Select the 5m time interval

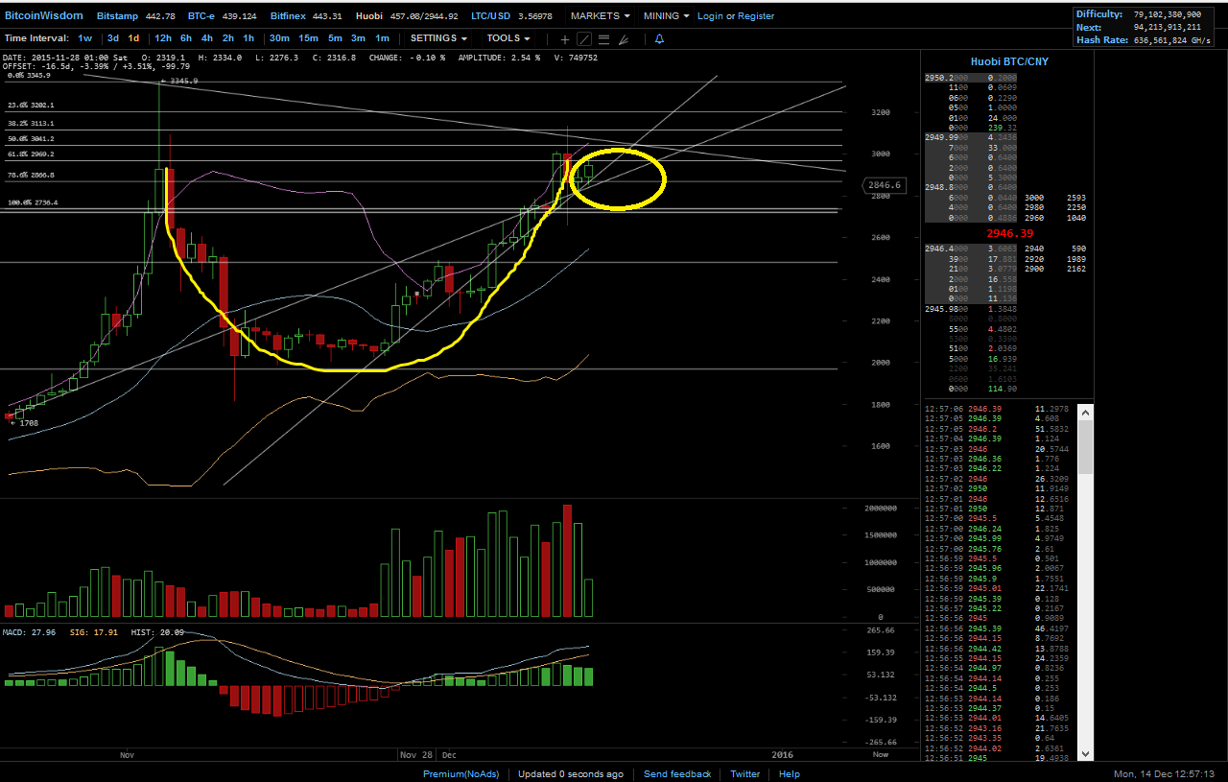click(335, 38)
